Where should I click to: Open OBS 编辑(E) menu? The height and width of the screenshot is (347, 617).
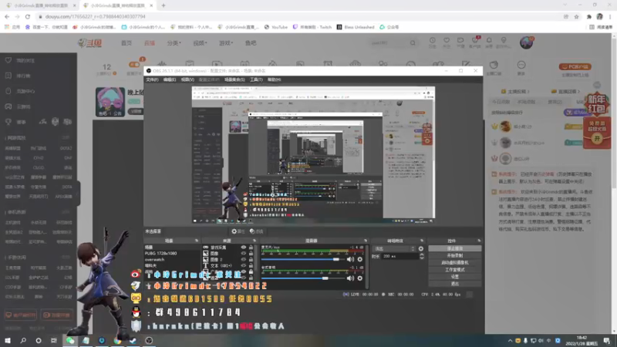pyautogui.click(x=170, y=79)
